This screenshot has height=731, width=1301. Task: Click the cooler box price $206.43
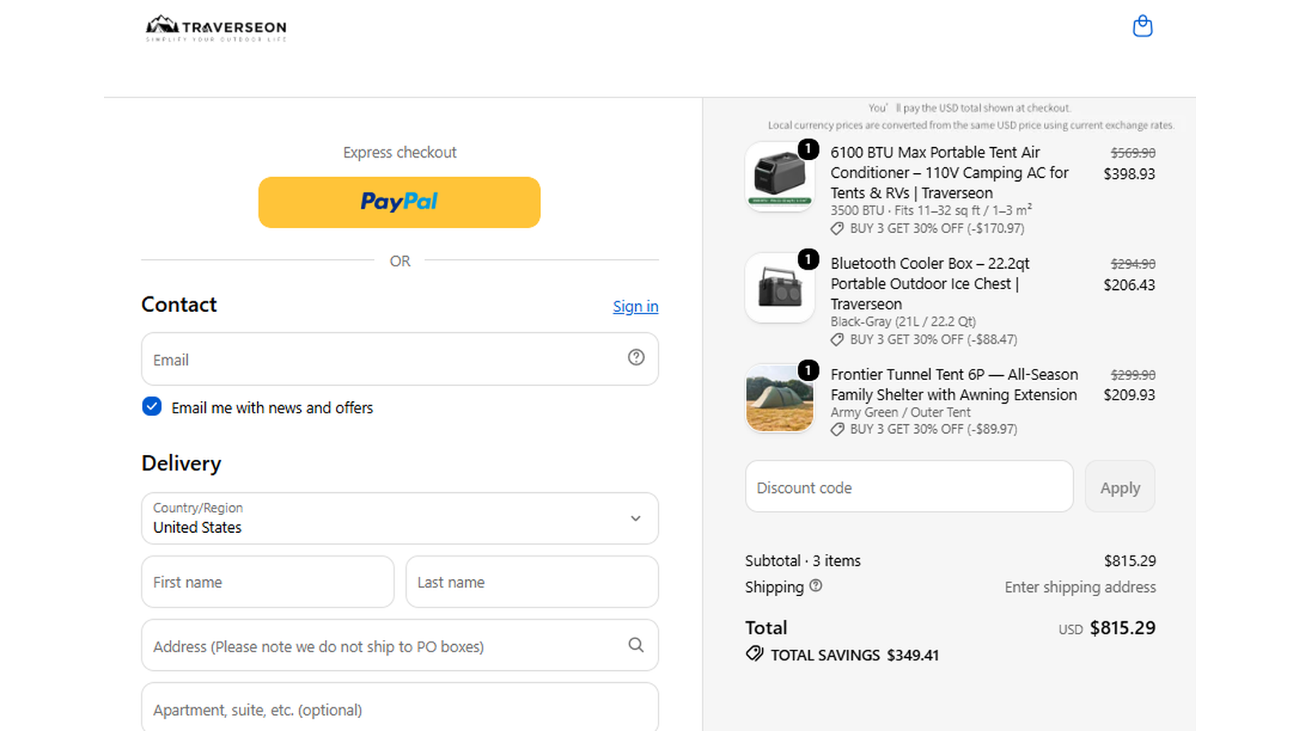(x=1129, y=285)
